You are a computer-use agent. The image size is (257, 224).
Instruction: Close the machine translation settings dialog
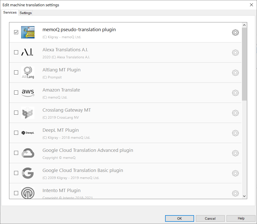pos(251,5)
